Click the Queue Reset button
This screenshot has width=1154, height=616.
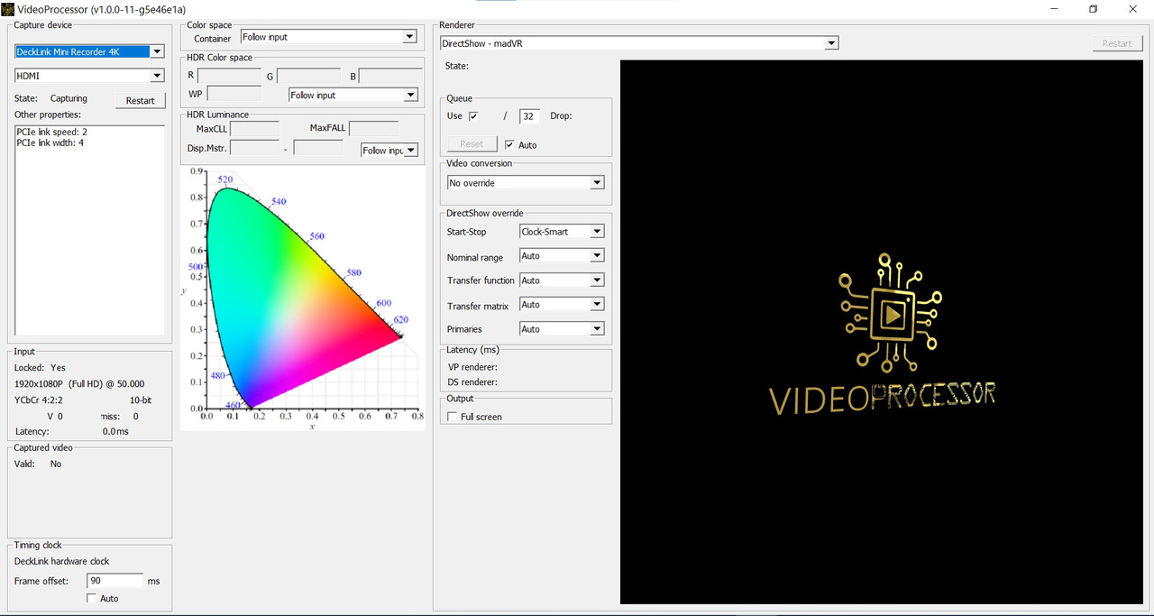[x=472, y=144]
